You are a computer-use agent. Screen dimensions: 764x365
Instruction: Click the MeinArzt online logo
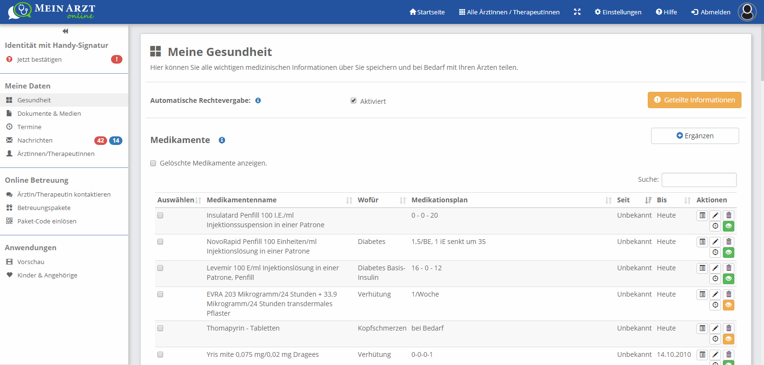pyautogui.click(x=52, y=11)
